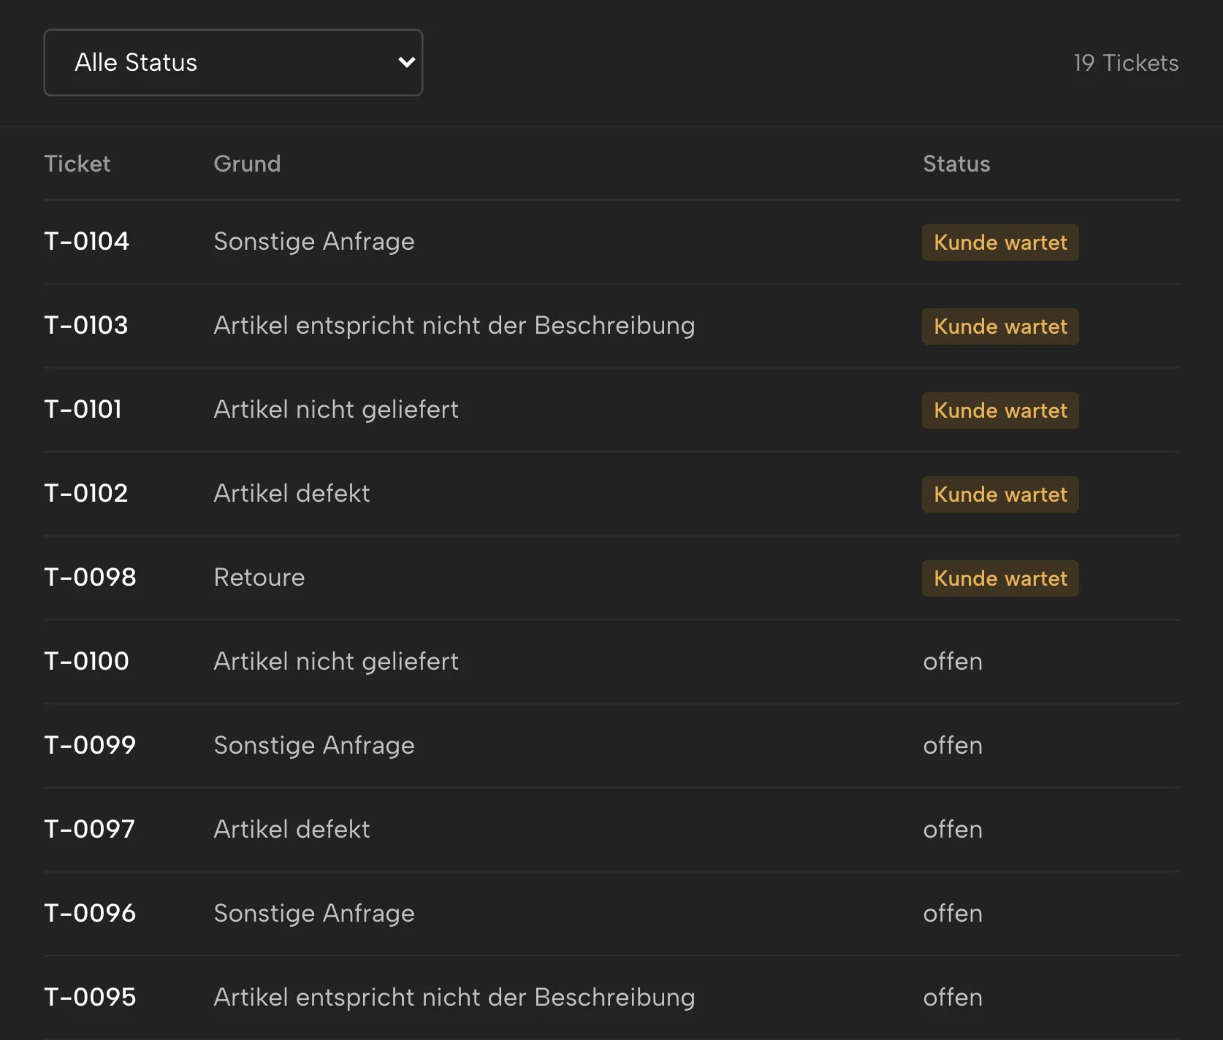
Task: Select ticket T-0098
Action: (90, 577)
